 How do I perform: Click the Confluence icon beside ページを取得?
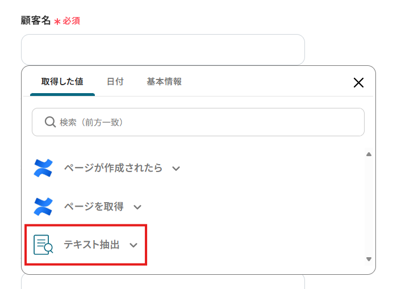[x=43, y=207]
